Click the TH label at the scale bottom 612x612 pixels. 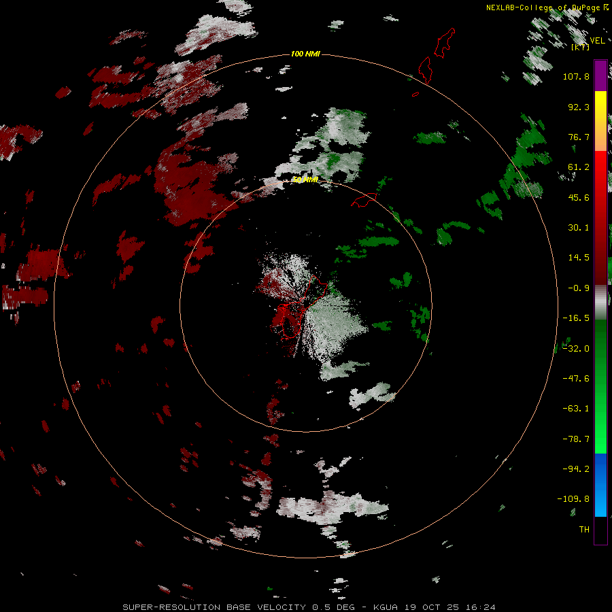(584, 529)
